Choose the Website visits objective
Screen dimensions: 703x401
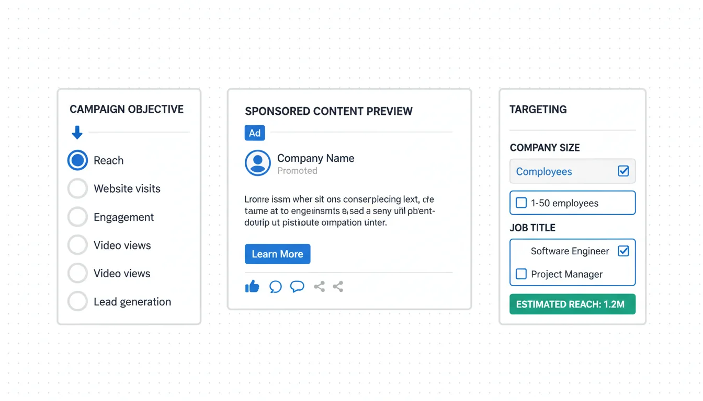tap(78, 188)
